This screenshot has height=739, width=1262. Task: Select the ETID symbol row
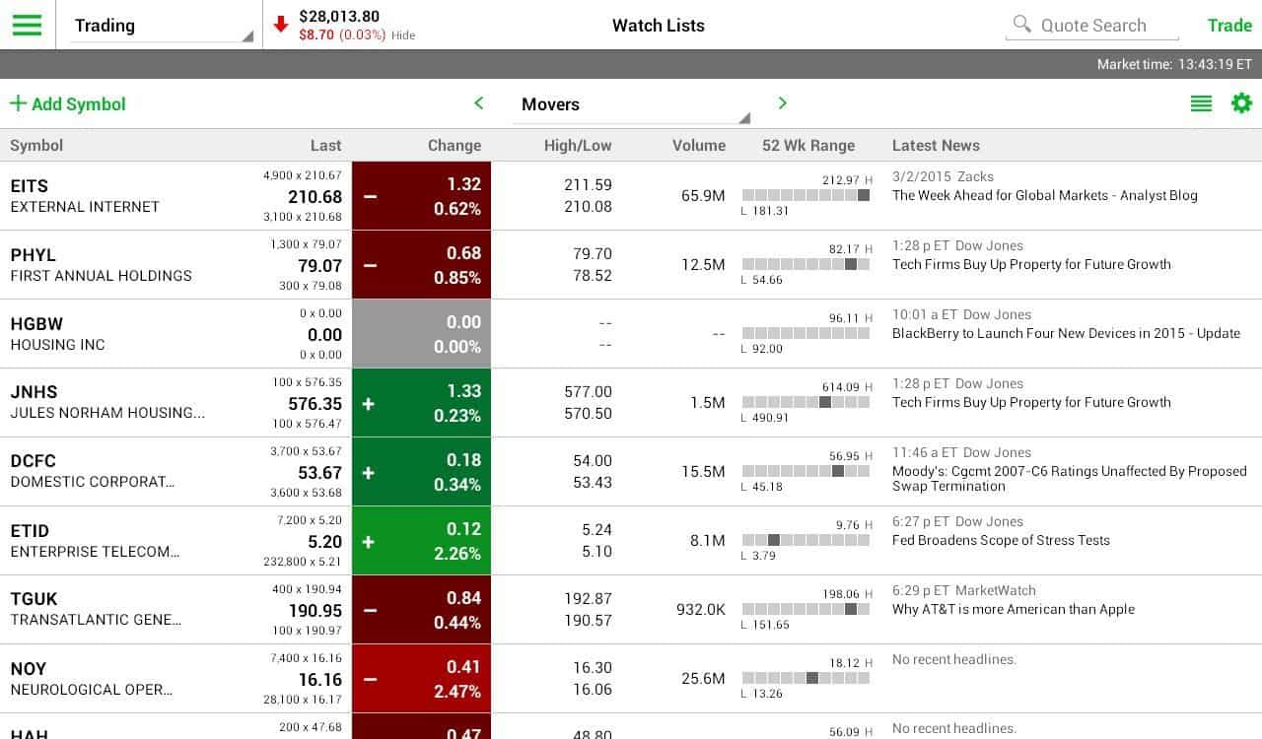tap(631, 541)
